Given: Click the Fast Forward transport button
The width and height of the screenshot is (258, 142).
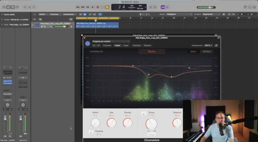Looking at the screenshot, I should point(83,7).
